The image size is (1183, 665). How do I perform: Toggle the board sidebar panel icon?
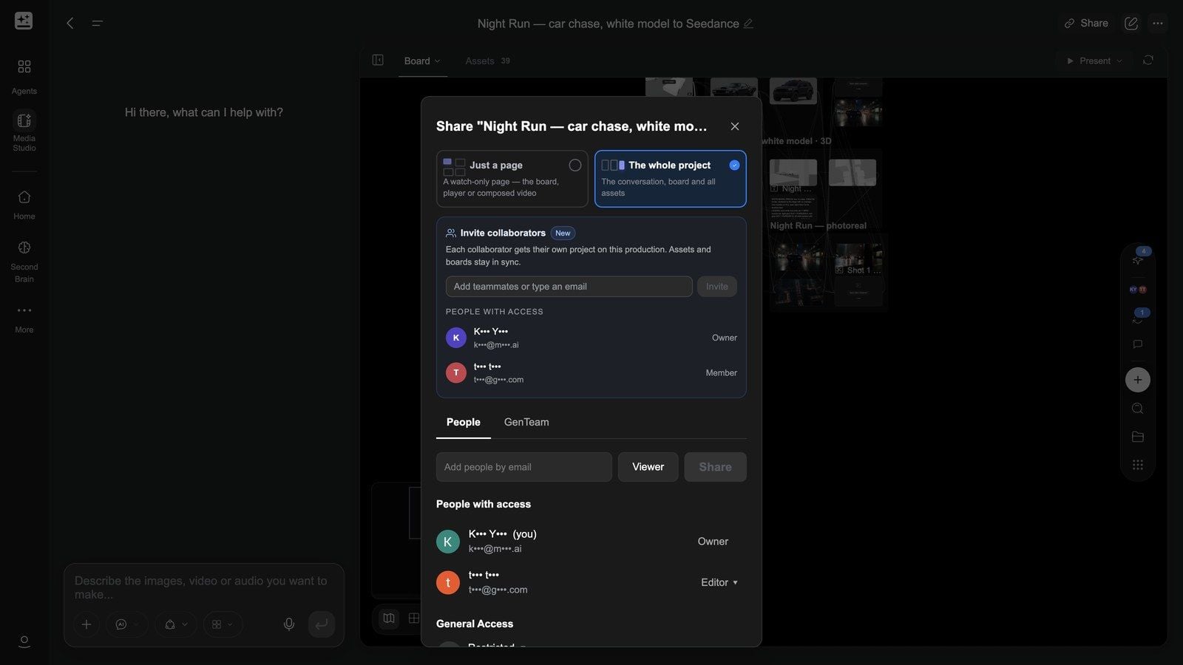coord(378,61)
